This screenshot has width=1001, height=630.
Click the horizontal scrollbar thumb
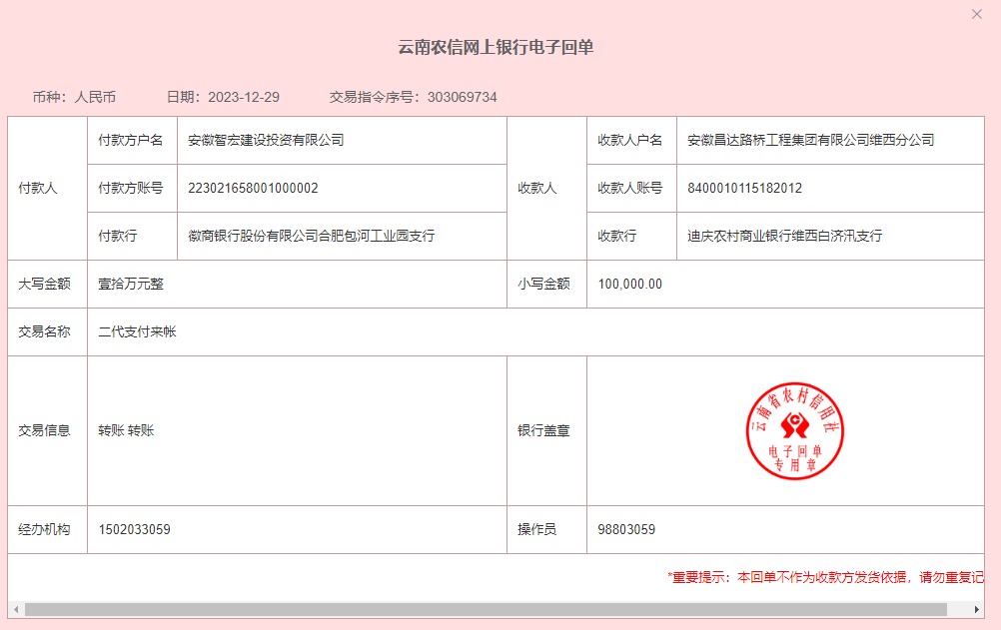coord(486,609)
